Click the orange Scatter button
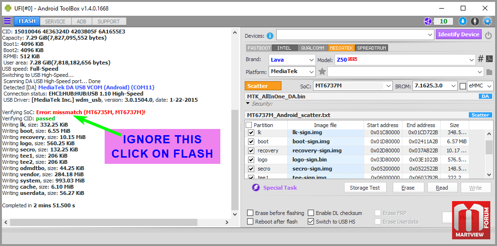 click(x=263, y=86)
